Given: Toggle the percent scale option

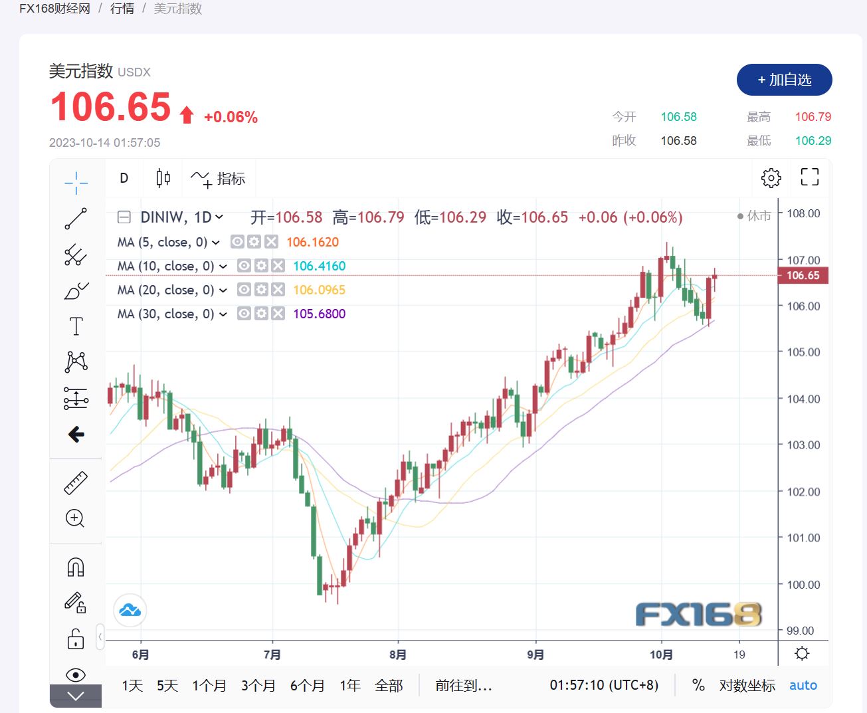Looking at the screenshot, I should click(x=698, y=685).
